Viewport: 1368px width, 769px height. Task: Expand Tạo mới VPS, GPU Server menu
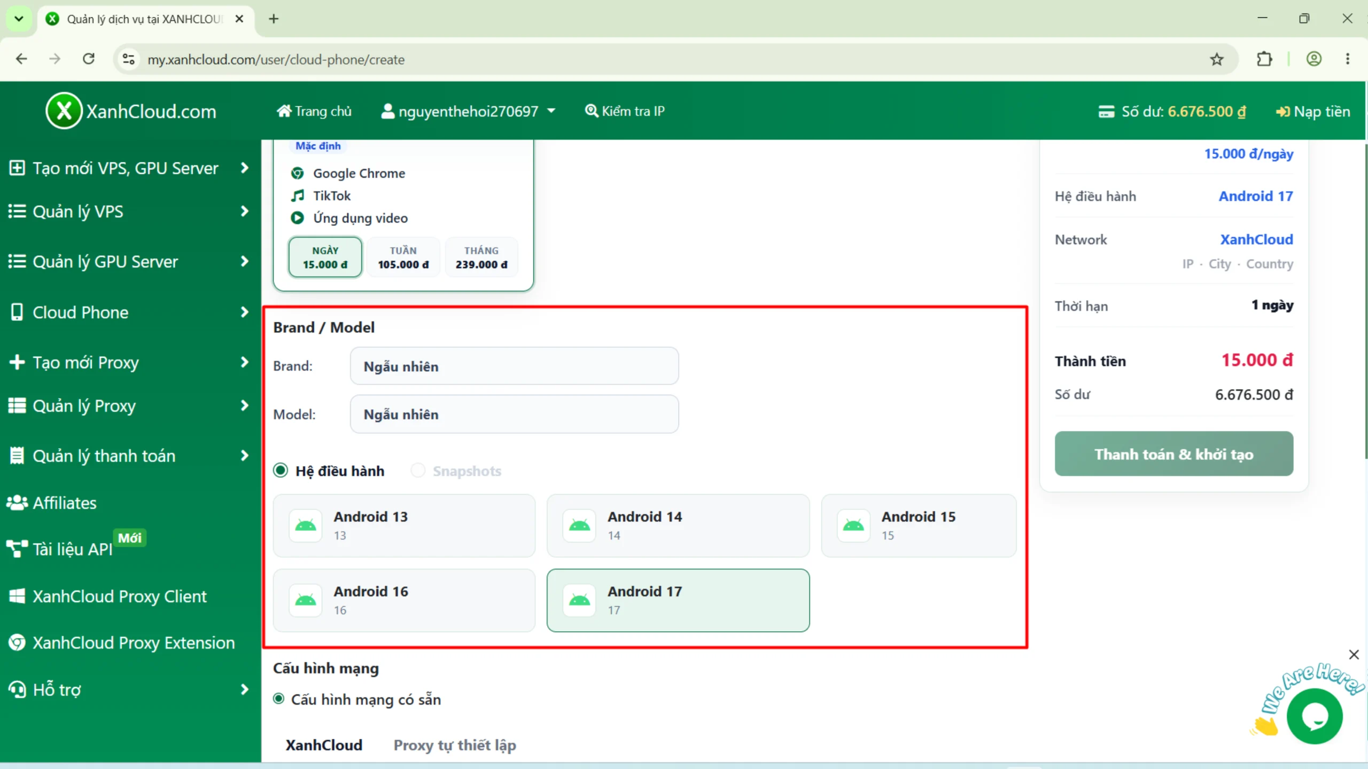129,168
